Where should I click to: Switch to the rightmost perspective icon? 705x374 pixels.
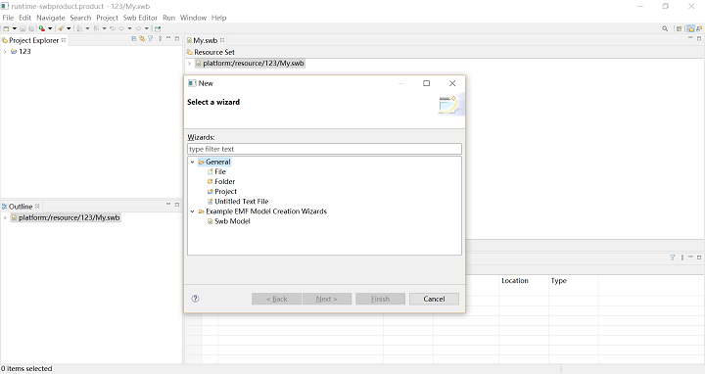[699, 28]
